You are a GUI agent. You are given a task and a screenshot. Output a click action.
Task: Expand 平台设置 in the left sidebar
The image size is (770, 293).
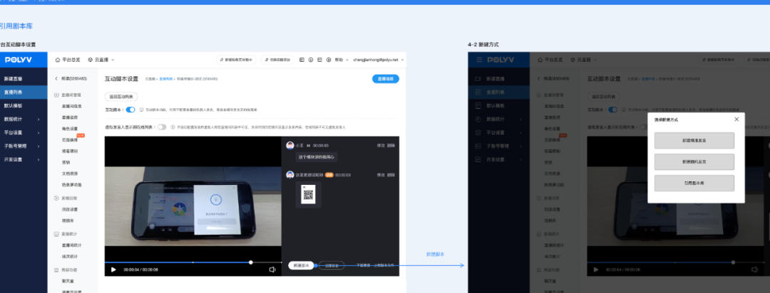tap(21, 132)
